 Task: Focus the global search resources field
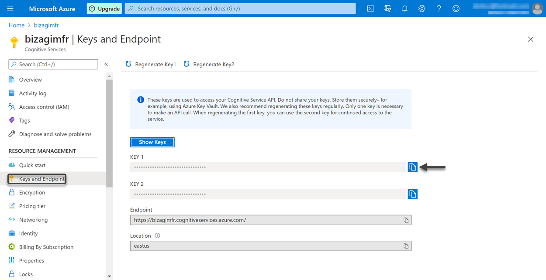240,9
